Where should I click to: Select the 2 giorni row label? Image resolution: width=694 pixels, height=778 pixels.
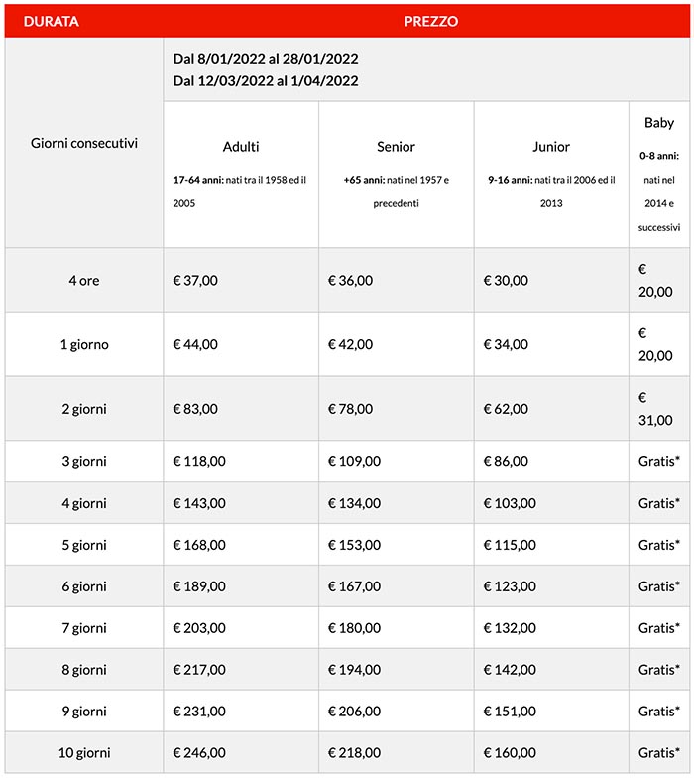(84, 409)
